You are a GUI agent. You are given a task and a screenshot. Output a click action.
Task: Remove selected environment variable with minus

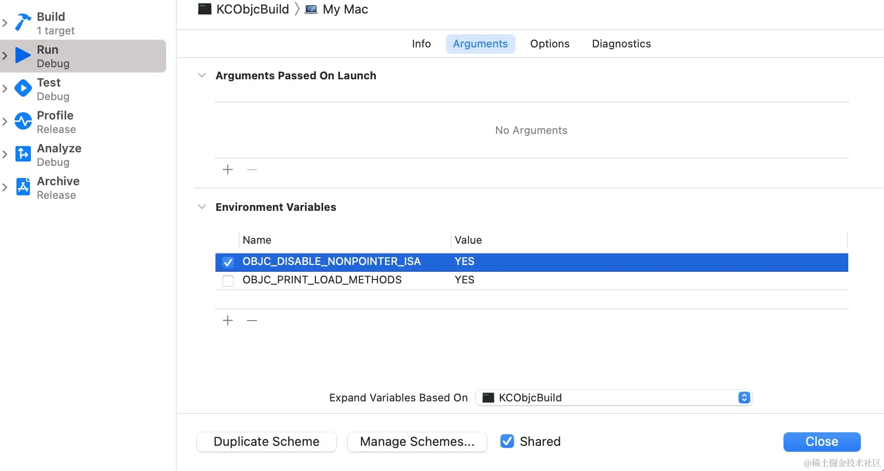(x=252, y=321)
